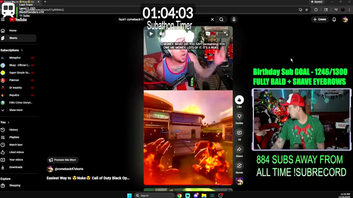Open the YouTube hamburger guide menu

(3, 20)
